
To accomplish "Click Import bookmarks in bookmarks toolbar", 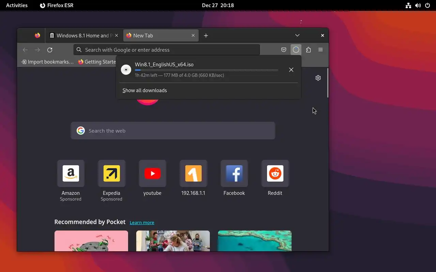I will (x=47, y=62).
